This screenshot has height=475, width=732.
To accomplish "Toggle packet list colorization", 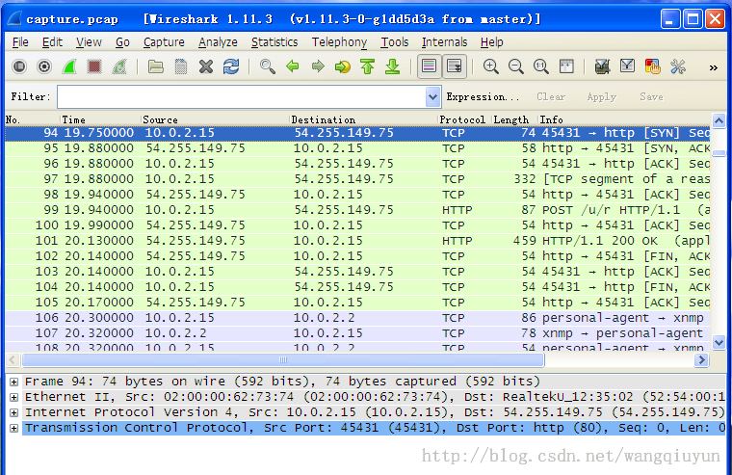I will (x=429, y=66).
